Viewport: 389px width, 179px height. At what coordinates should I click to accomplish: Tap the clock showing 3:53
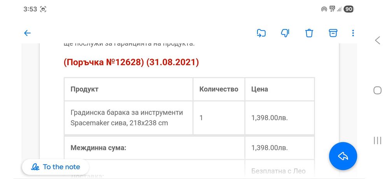click(x=30, y=9)
